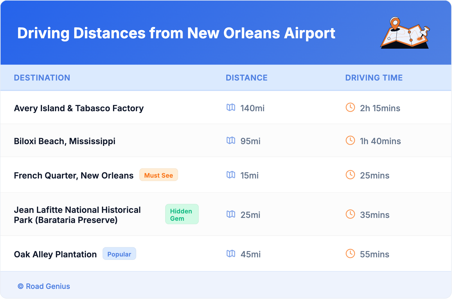Click the clock icon next to 25mins
Viewport: 452px width, 299px height.
point(350,175)
